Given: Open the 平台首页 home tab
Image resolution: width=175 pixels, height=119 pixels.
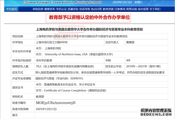Looking at the screenshot, I should point(11,9).
